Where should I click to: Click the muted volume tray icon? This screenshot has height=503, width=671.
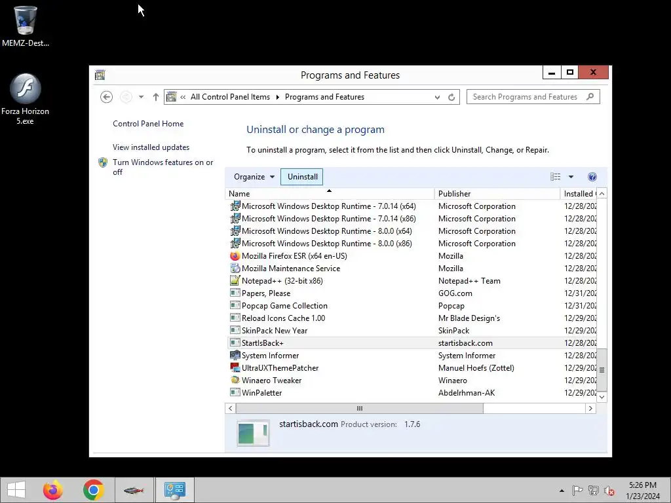click(x=609, y=490)
